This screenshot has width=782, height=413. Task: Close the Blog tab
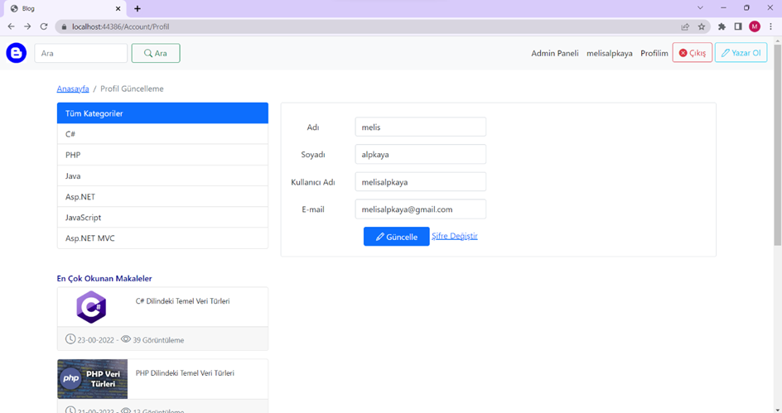tap(118, 8)
